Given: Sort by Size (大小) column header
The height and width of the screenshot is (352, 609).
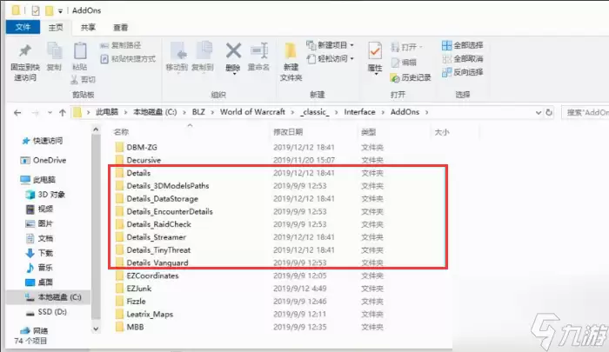Looking at the screenshot, I should (x=442, y=132).
